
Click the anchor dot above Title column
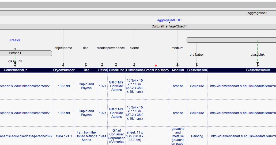86,65
